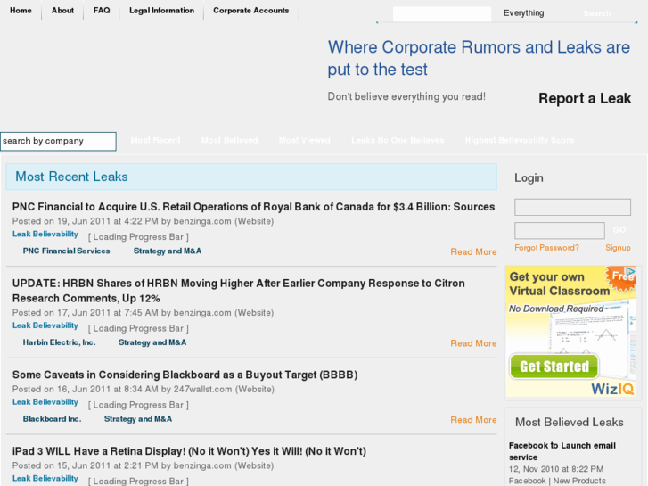The image size is (648, 486).
Task: Click HRBN story Loading Progress Bar placeholder
Action: pyautogui.click(x=138, y=328)
